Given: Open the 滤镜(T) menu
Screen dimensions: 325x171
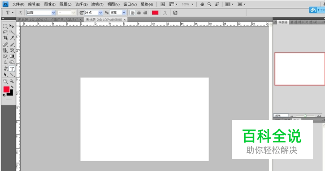Looking at the screenshot, I should pos(97,4).
